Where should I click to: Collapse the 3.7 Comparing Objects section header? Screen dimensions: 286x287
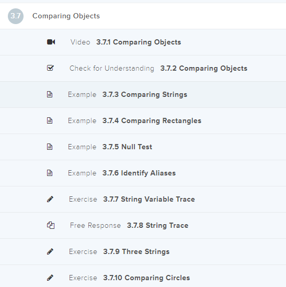click(x=143, y=16)
